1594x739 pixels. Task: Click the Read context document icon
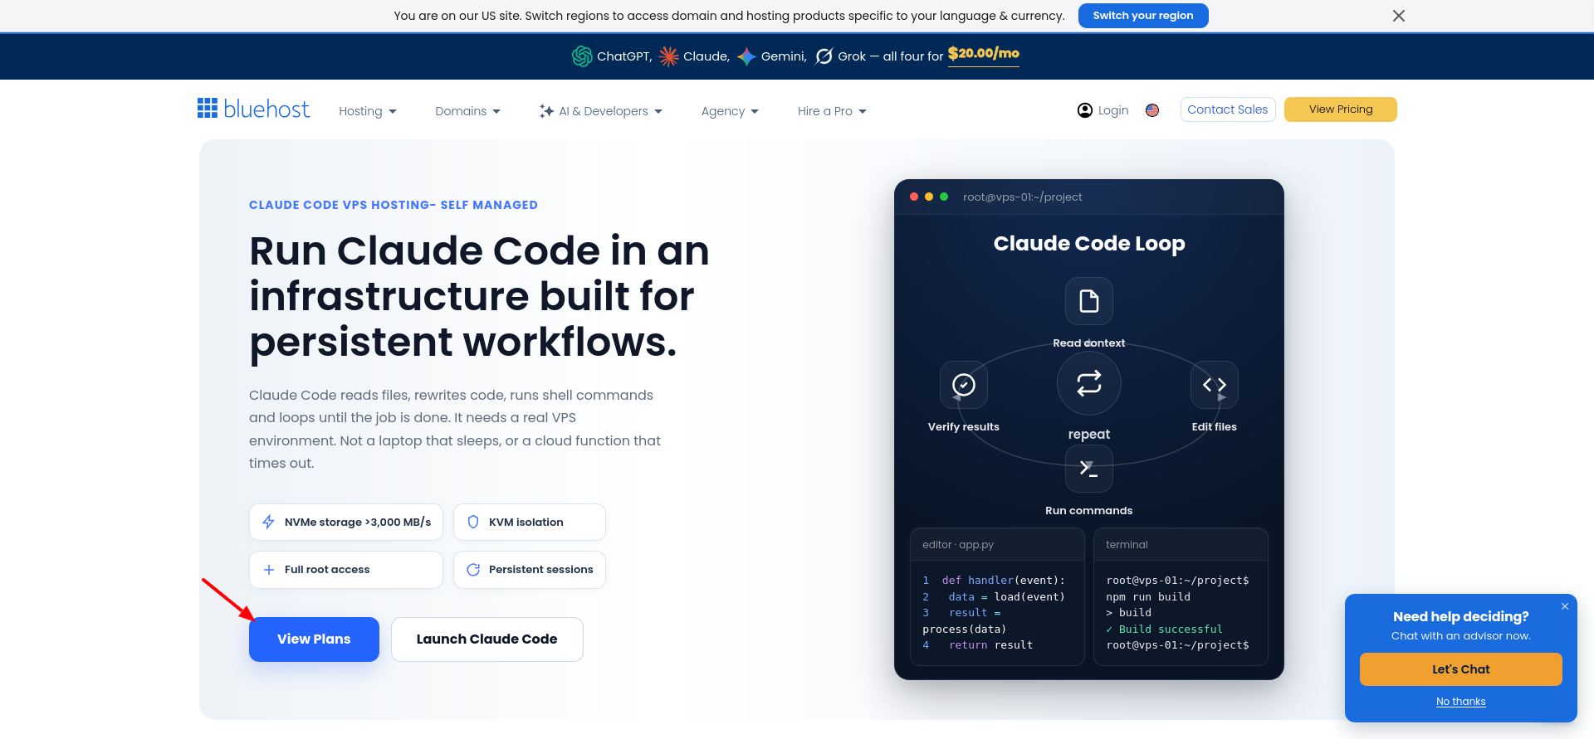point(1089,300)
